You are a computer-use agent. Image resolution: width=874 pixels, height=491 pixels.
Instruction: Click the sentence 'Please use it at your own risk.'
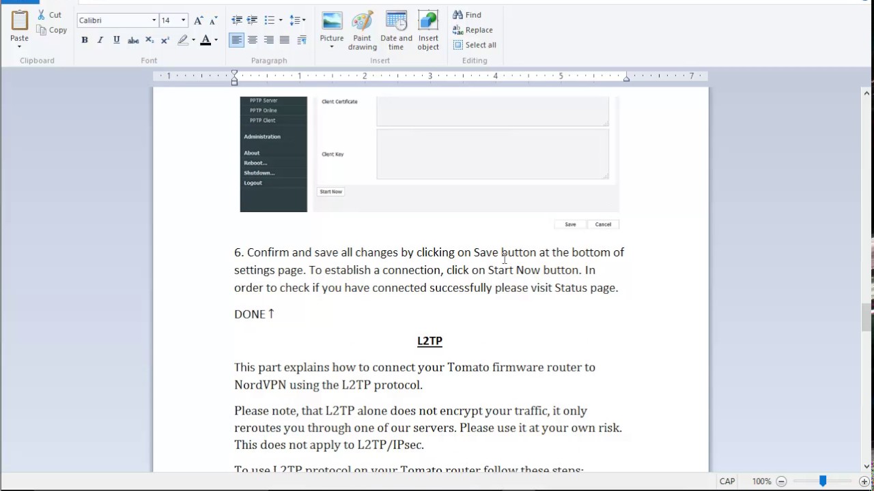541,428
